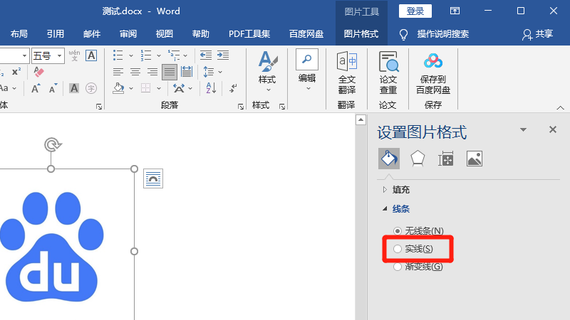Image resolution: width=570 pixels, height=320 pixels.
Task: Increase paragraph indent
Action: (223, 55)
